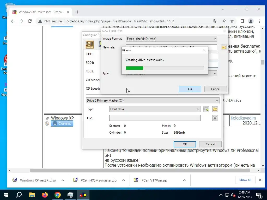
Task: Click Cancel in the Configure PCem dialog
Action: pos(210,144)
